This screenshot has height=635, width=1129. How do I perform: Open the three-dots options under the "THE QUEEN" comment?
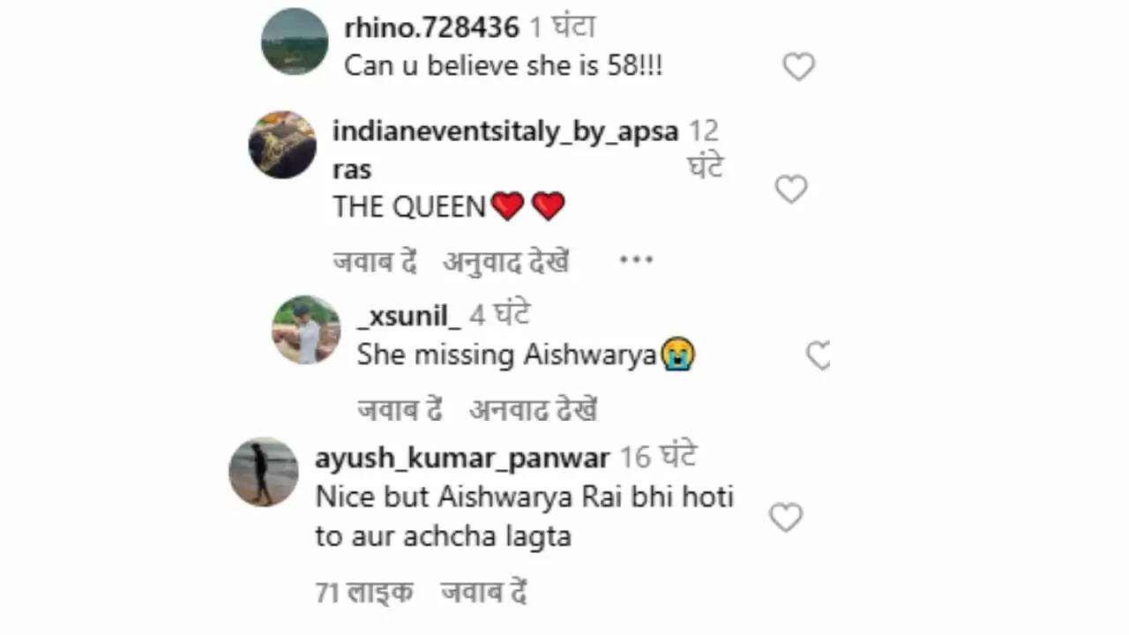click(x=636, y=260)
